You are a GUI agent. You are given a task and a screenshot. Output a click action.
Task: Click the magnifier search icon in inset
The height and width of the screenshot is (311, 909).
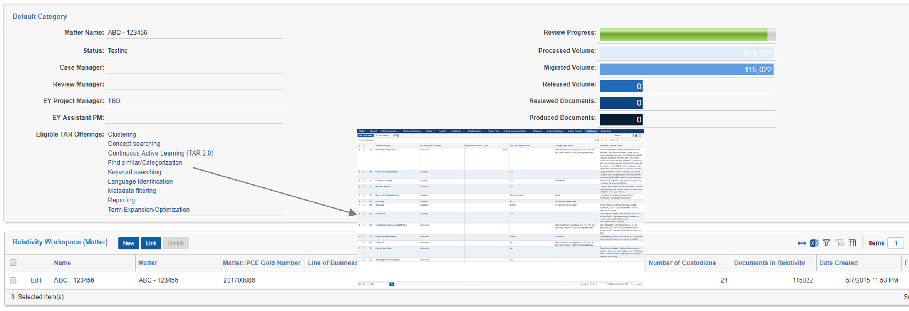tap(633, 135)
